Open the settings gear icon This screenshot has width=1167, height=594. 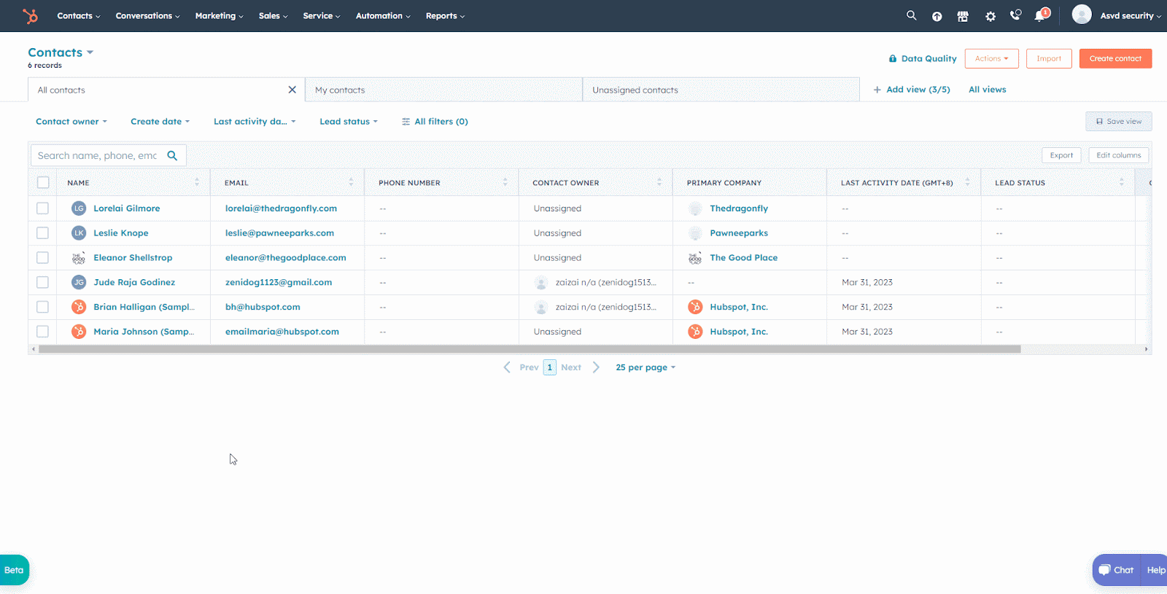pyautogui.click(x=990, y=16)
